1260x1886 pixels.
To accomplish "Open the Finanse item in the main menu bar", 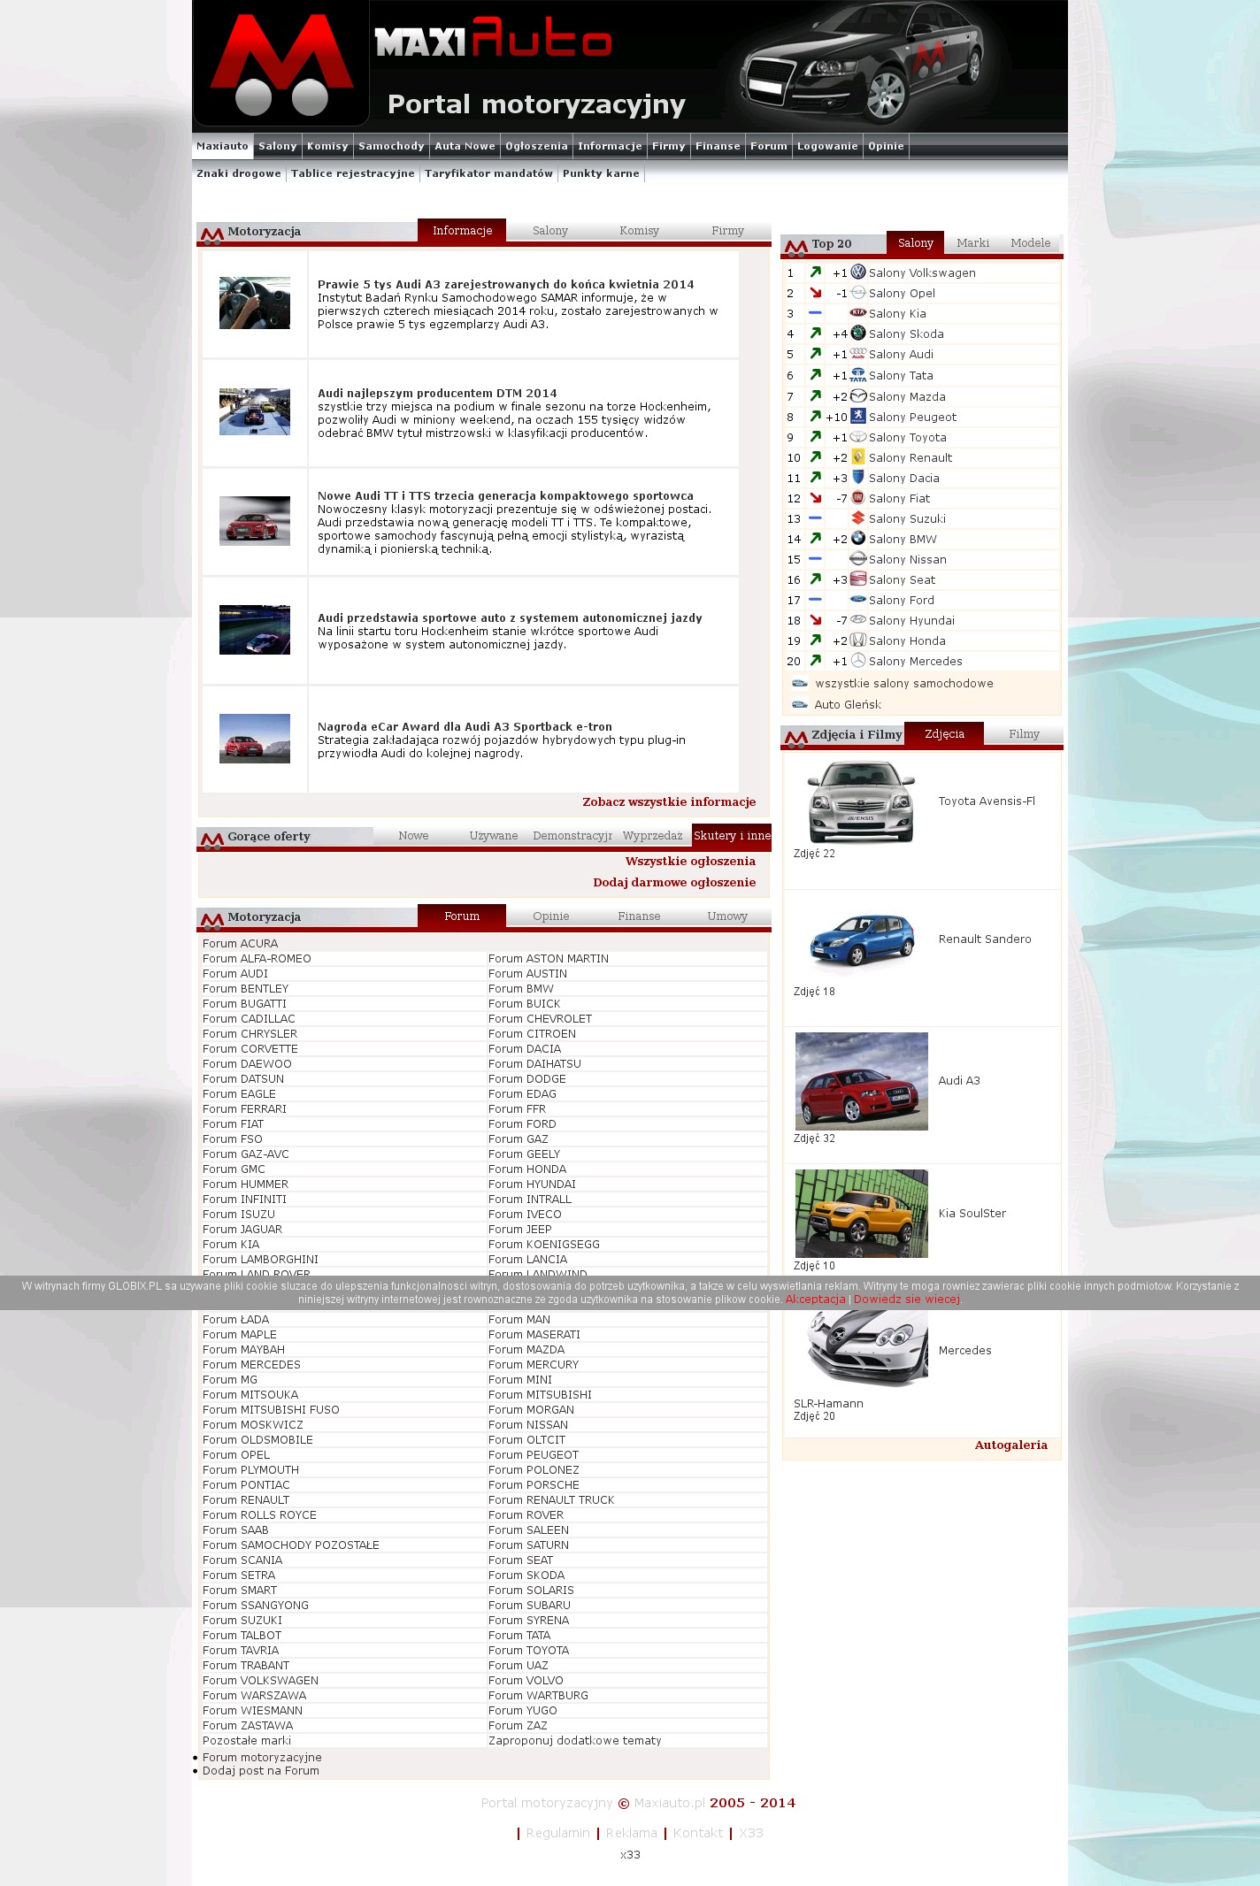I will tap(718, 146).
